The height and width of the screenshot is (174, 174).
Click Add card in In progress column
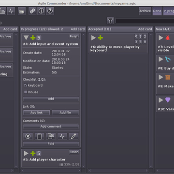(78, 29)
